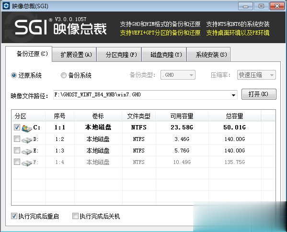Click NTFS file type in D: row
This screenshot has width=287, height=232.
(x=139, y=139)
